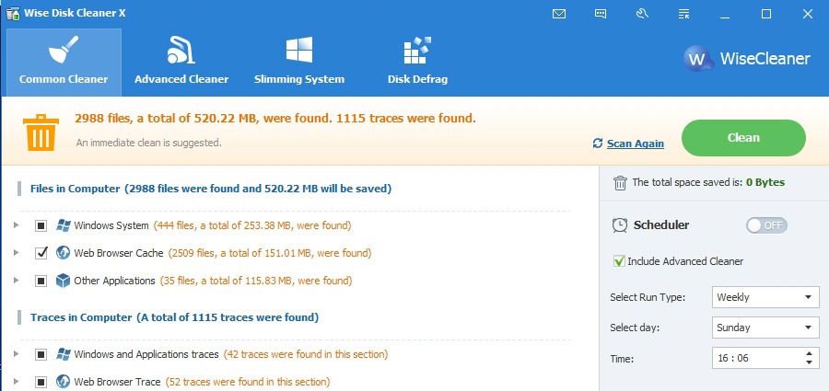Uncheck the Web Browser Cache checkbox
Viewport: 829px width, 391px height.
point(41,253)
